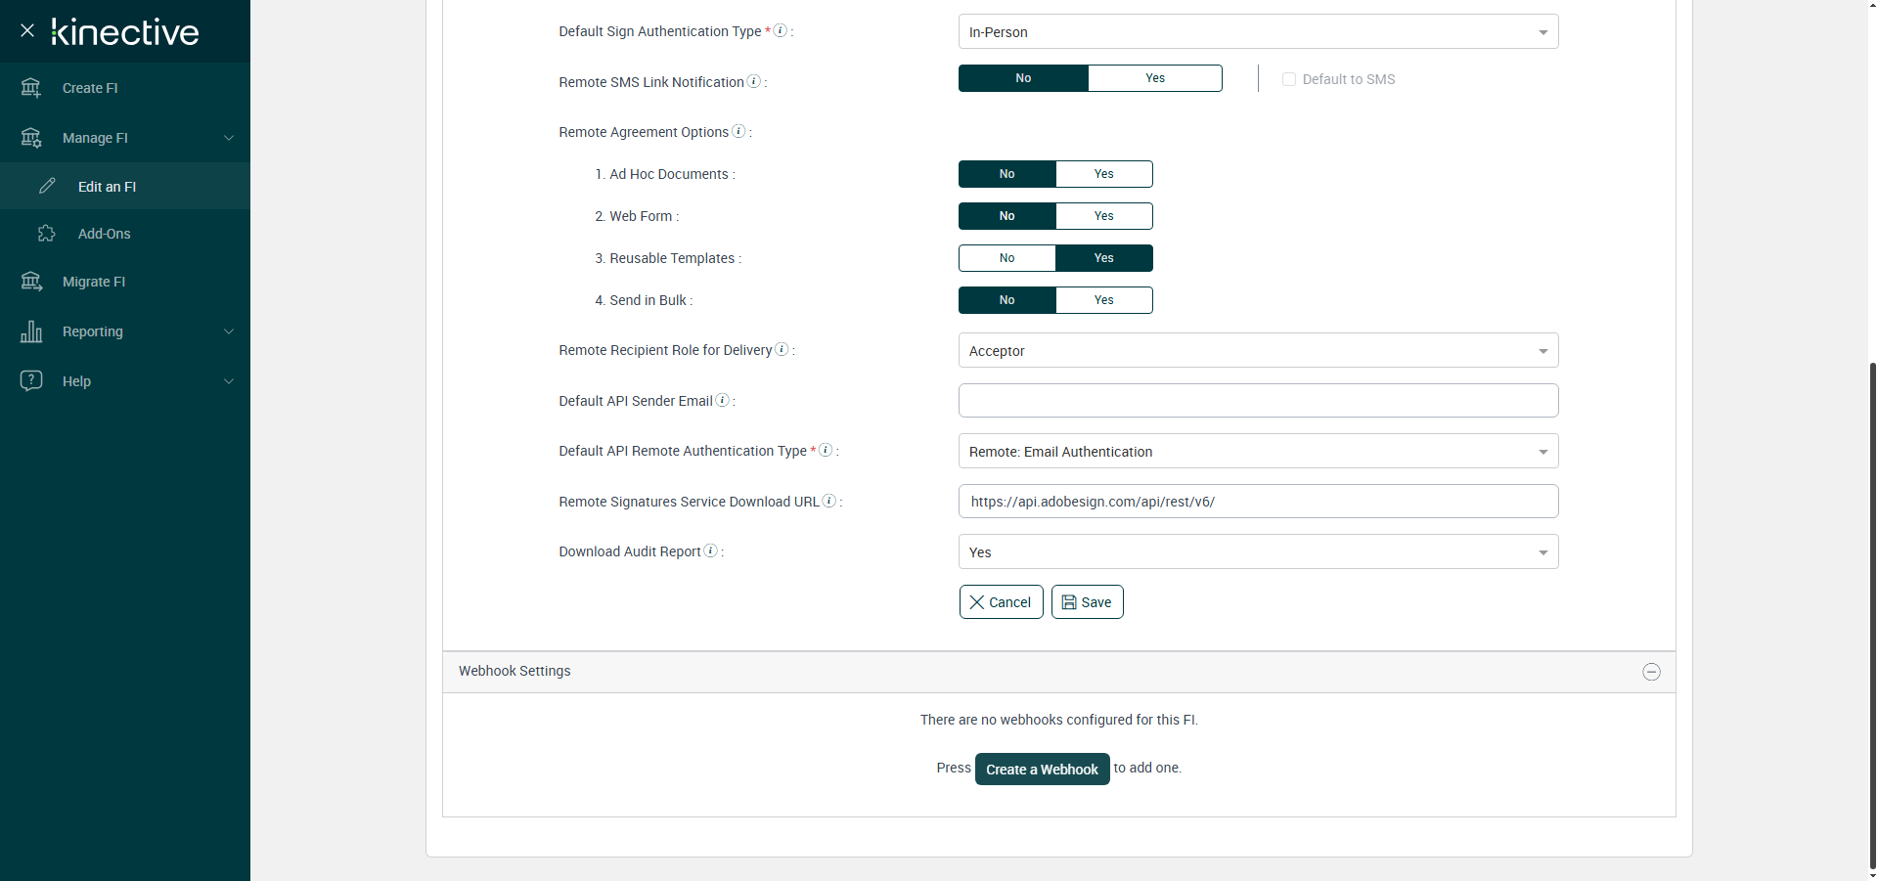
Task: Click Create a Webhook button
Action: [x=1043, y=770]
